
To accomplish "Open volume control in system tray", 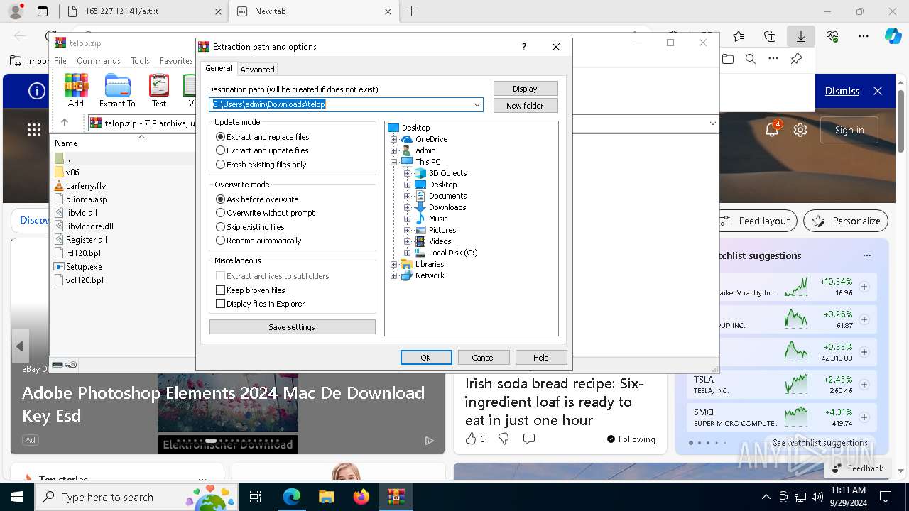I will (x=817, y=497).
